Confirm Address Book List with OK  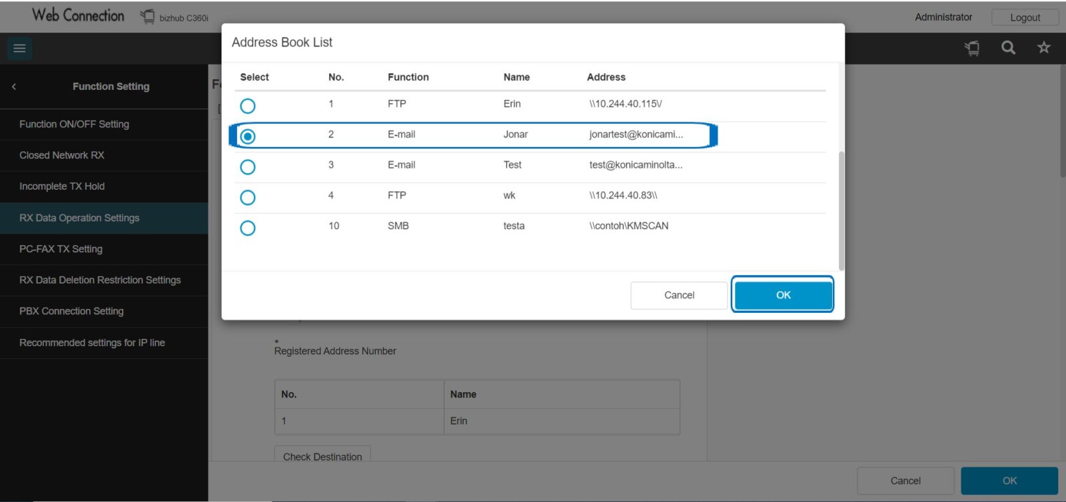pos(783,295)
